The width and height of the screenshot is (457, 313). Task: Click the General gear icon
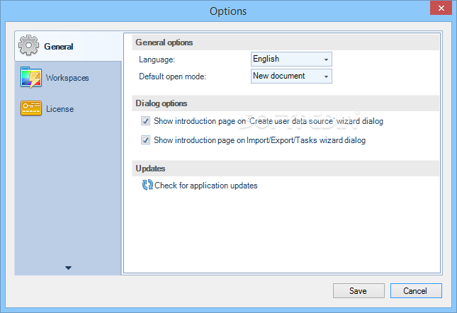28,46
